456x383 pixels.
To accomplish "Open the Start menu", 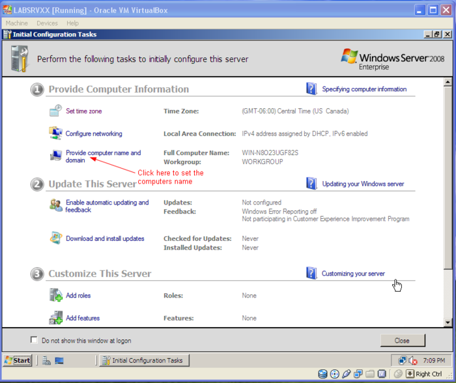I will click(x=18, y=361).
